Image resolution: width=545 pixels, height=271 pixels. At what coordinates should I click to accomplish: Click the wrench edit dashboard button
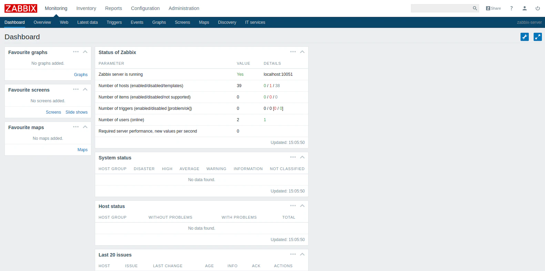(x=525, y=37)
